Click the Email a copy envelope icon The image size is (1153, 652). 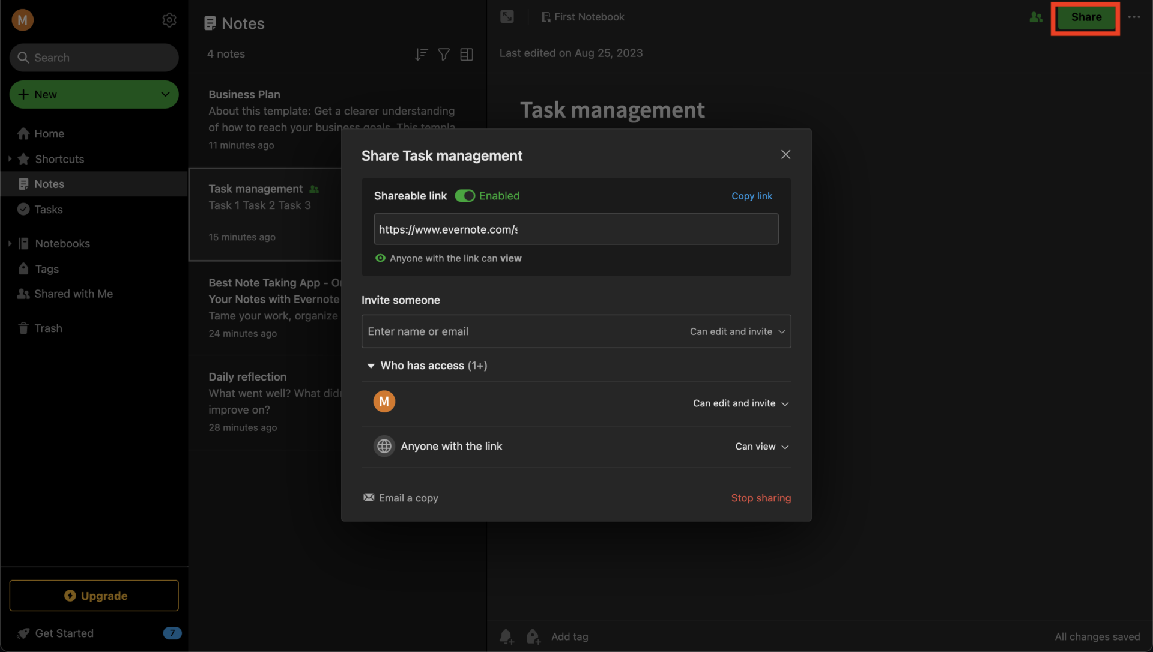[x=369, y=497]
